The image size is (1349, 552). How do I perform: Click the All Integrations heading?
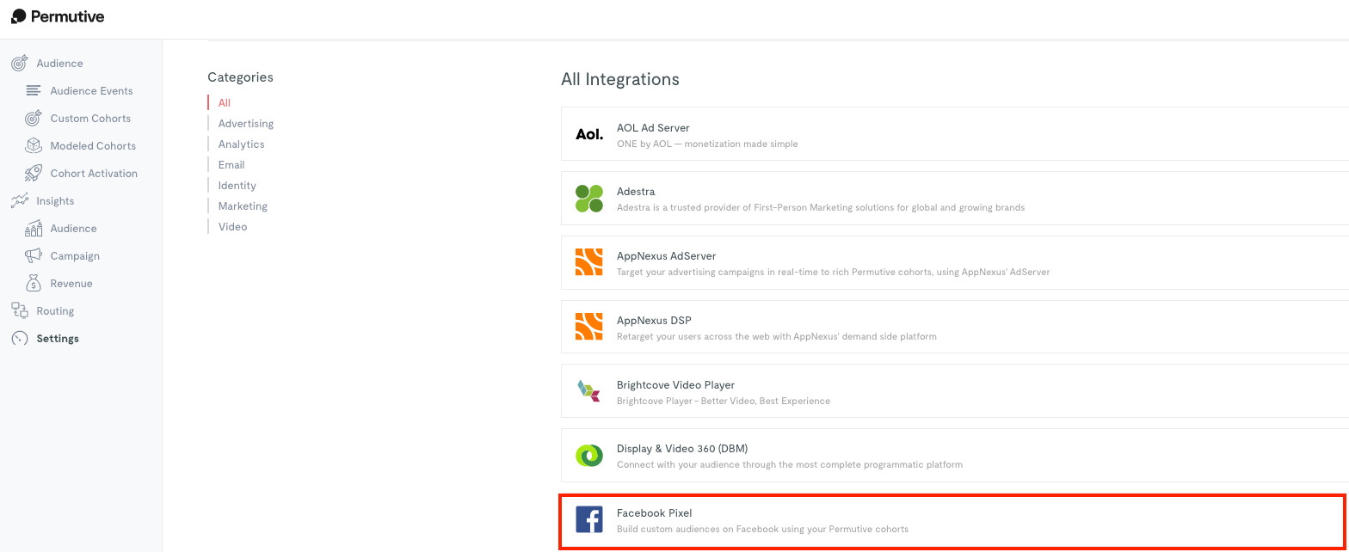(x=620, y=79)
